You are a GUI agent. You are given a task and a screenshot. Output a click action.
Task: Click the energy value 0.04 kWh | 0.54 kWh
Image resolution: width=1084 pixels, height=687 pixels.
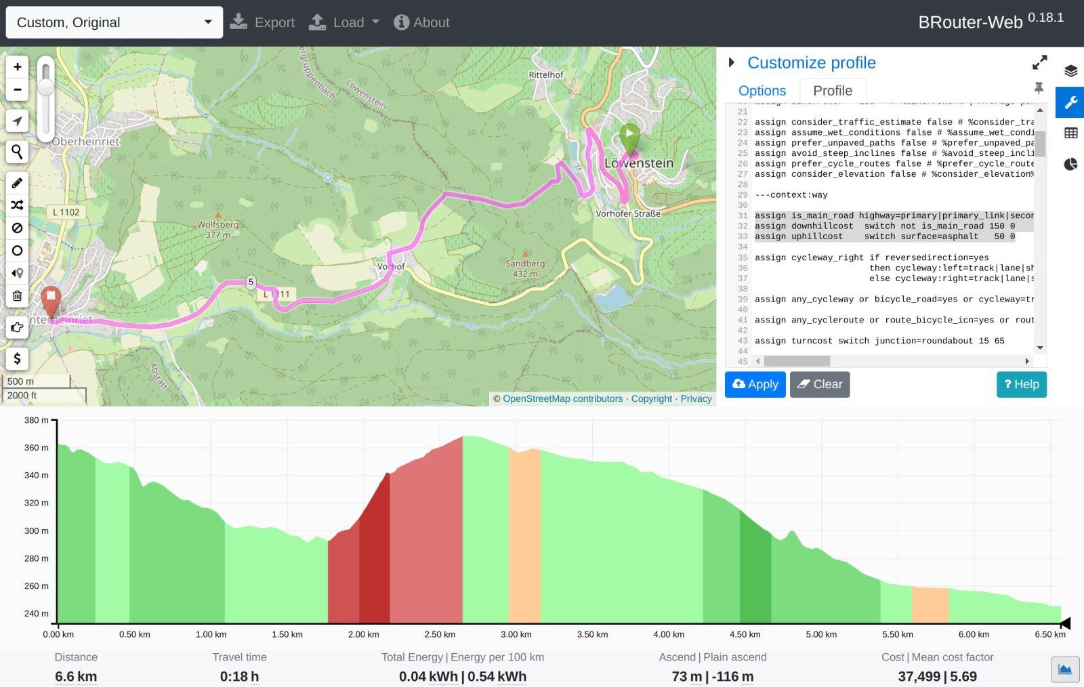pyautogui.click(x=463, y=676)
